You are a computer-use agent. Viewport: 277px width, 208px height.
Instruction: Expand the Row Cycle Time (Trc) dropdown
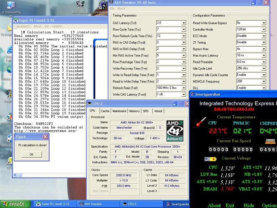[x=184, y=29]
